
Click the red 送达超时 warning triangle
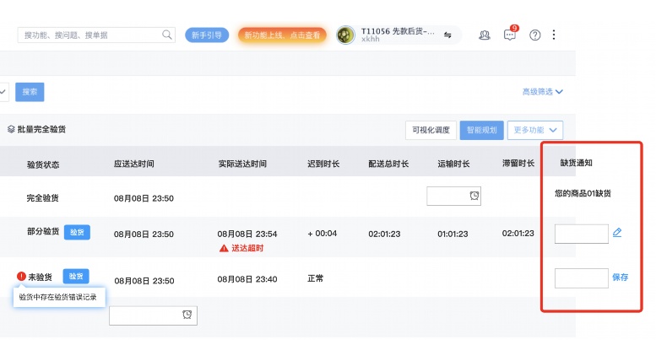tap(224, 249)
